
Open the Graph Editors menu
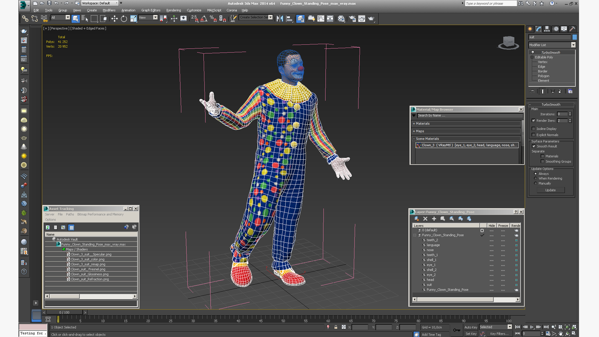pos(151,10)
